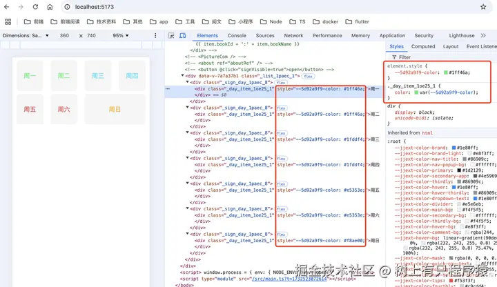This screenshot has width=497, height=287.
Task: Switch to the Network tab
Action: (x=293, y=35)
